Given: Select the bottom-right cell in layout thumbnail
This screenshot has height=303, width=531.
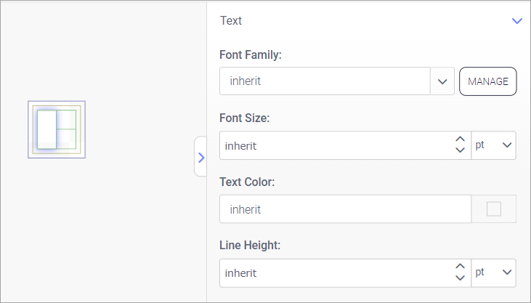Looking at the screenshot, I should coord(66,139).
